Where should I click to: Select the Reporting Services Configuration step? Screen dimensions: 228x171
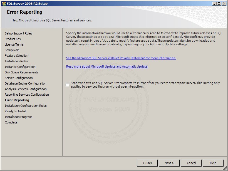pyautogui.click(x=27, y=95)
